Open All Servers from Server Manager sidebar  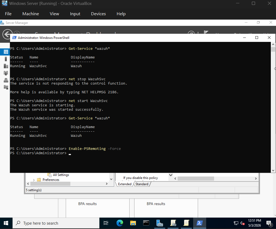(x=6, y=66)
